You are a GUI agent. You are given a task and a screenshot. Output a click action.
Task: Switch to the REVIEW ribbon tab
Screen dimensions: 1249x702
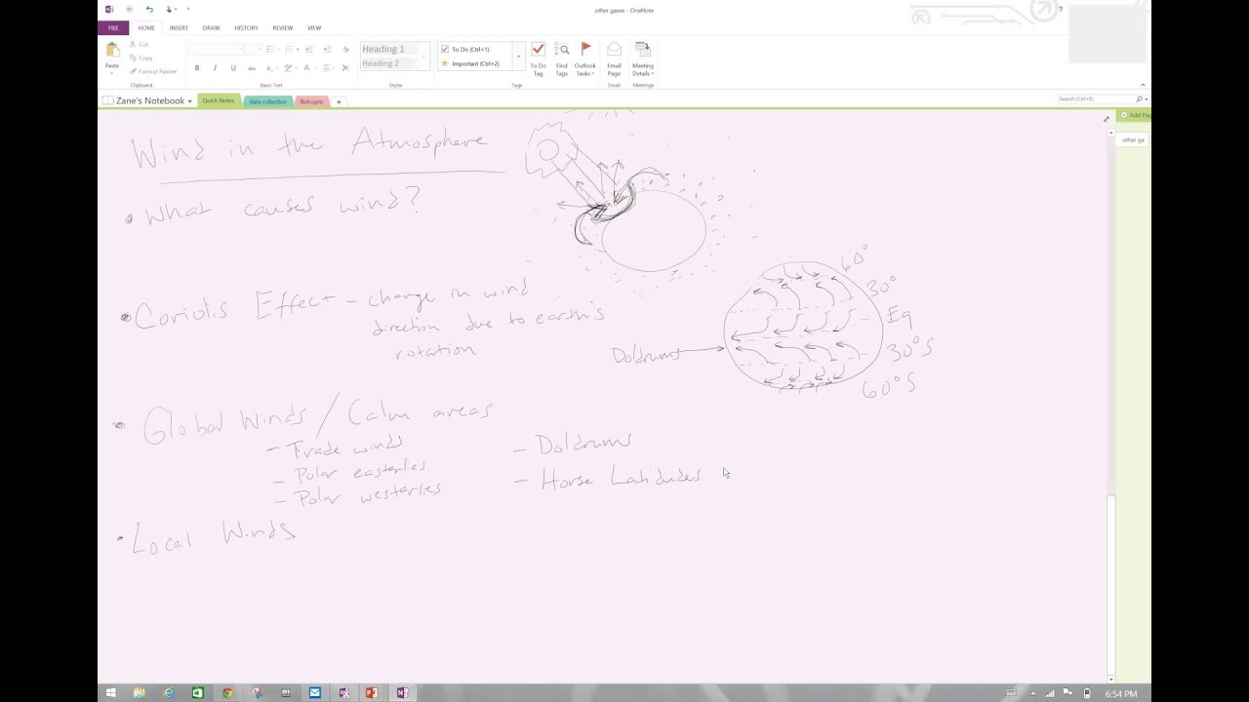point(282,27)
